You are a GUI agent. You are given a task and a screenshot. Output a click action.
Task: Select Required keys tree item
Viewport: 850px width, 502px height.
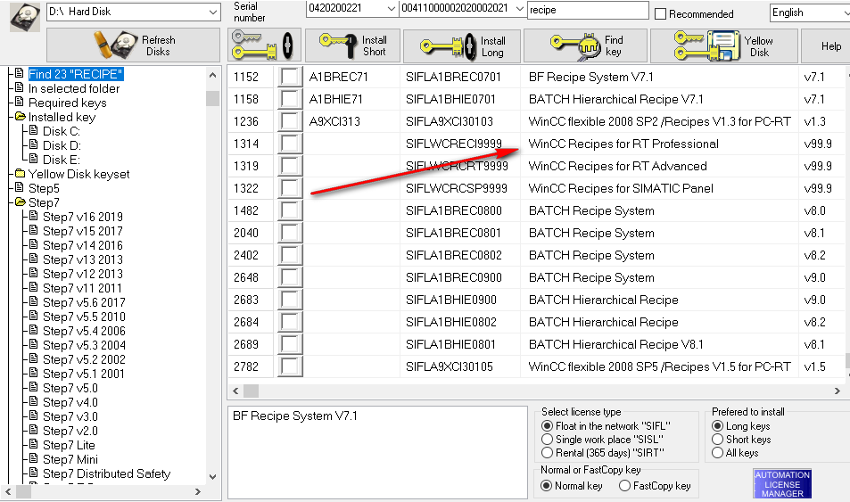pyautogui.click(x=67, y=103)
